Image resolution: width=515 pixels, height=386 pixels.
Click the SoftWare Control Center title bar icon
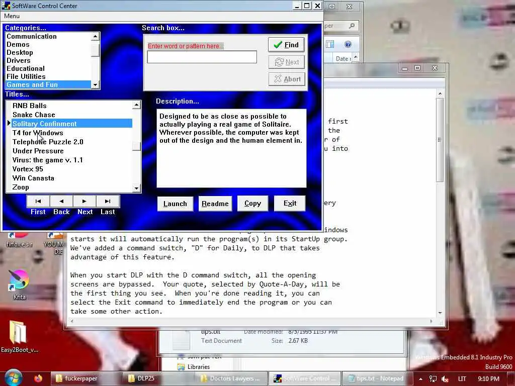click(6, 6)
